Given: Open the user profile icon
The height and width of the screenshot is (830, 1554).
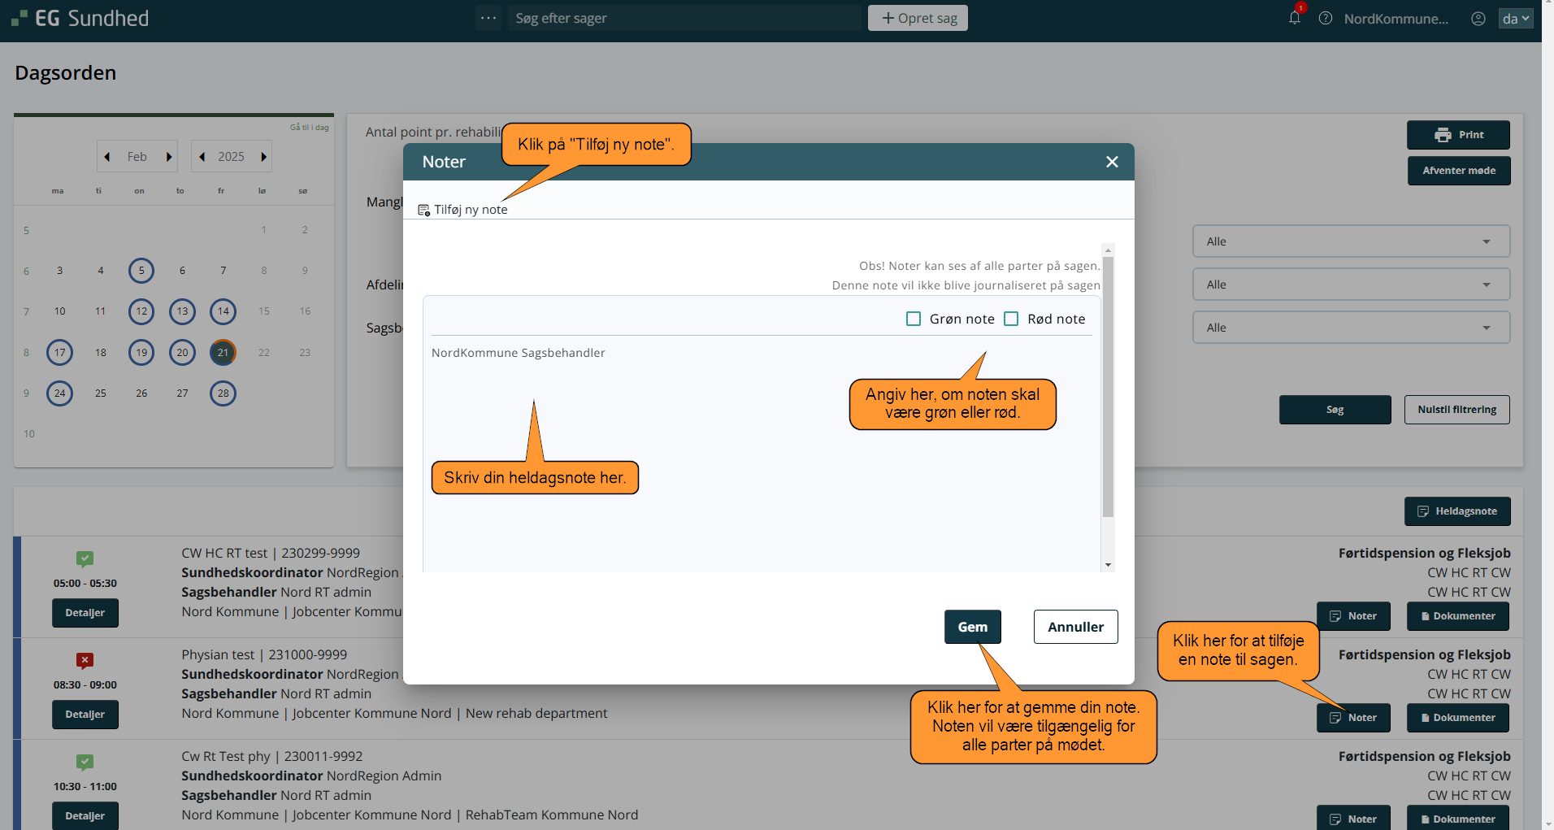Looking at the screenshot, I should click(x=1478, y=18).
